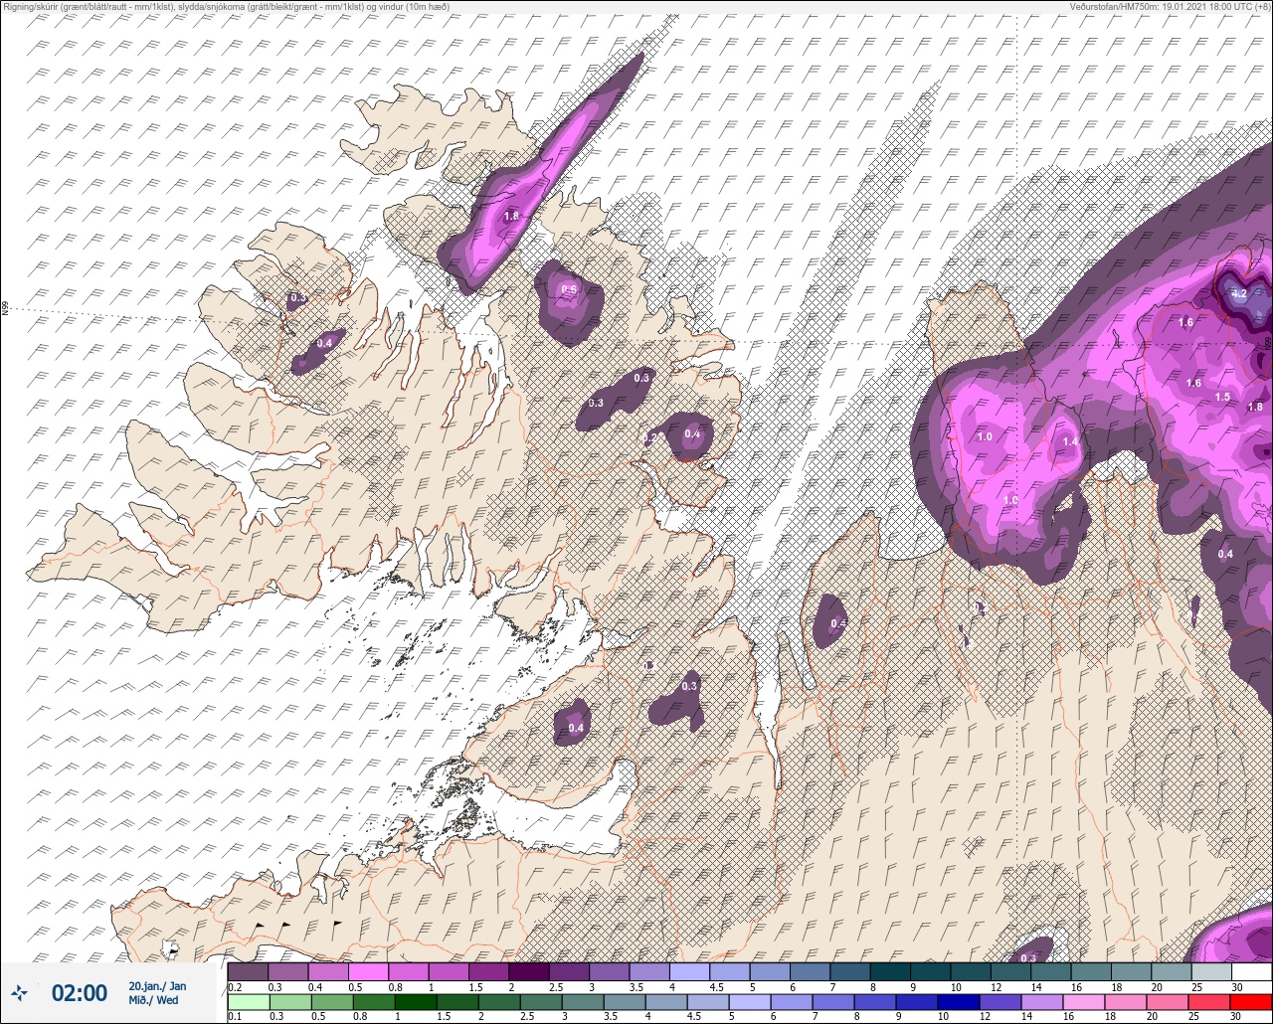The width and height of the screenshot is (1273, 1024).
Task: Click the '20.jan./ Jan' date label
Action: pyautogui.click(x=157, y=986)
